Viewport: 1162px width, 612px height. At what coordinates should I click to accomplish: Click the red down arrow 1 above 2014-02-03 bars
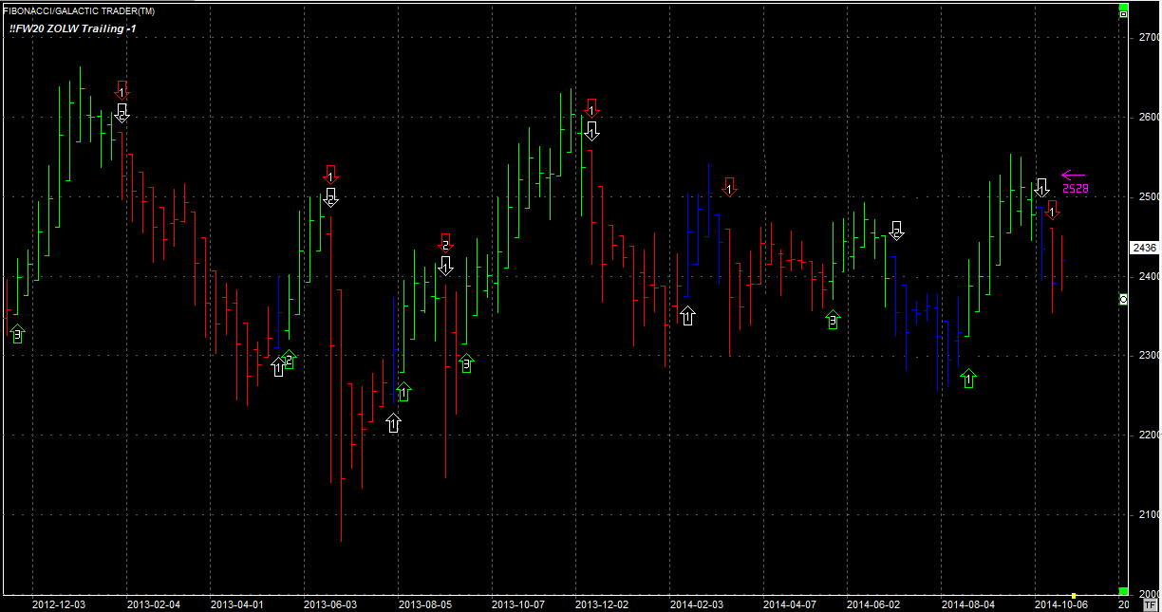(x=729, y=186)
